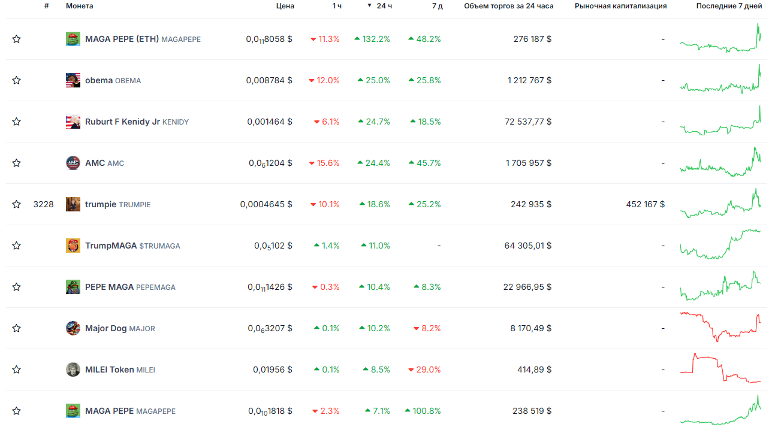Open the 7-day sparkline chart for MAGA PEPE (ETH)
The image size is (772, 430).
pyautogui.click(x=720, y=38)
